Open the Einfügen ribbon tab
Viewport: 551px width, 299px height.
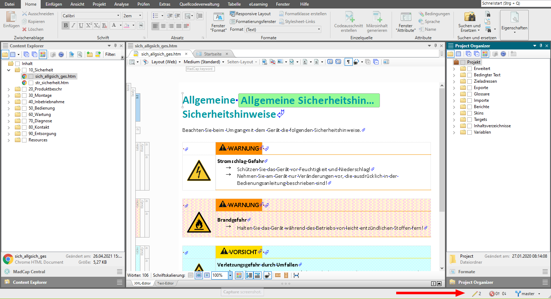[54, 4]
